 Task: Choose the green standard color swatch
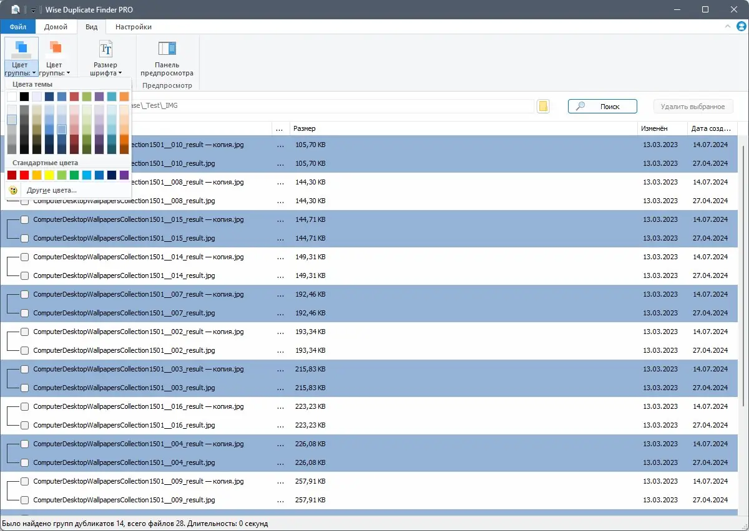coord(74,175)
